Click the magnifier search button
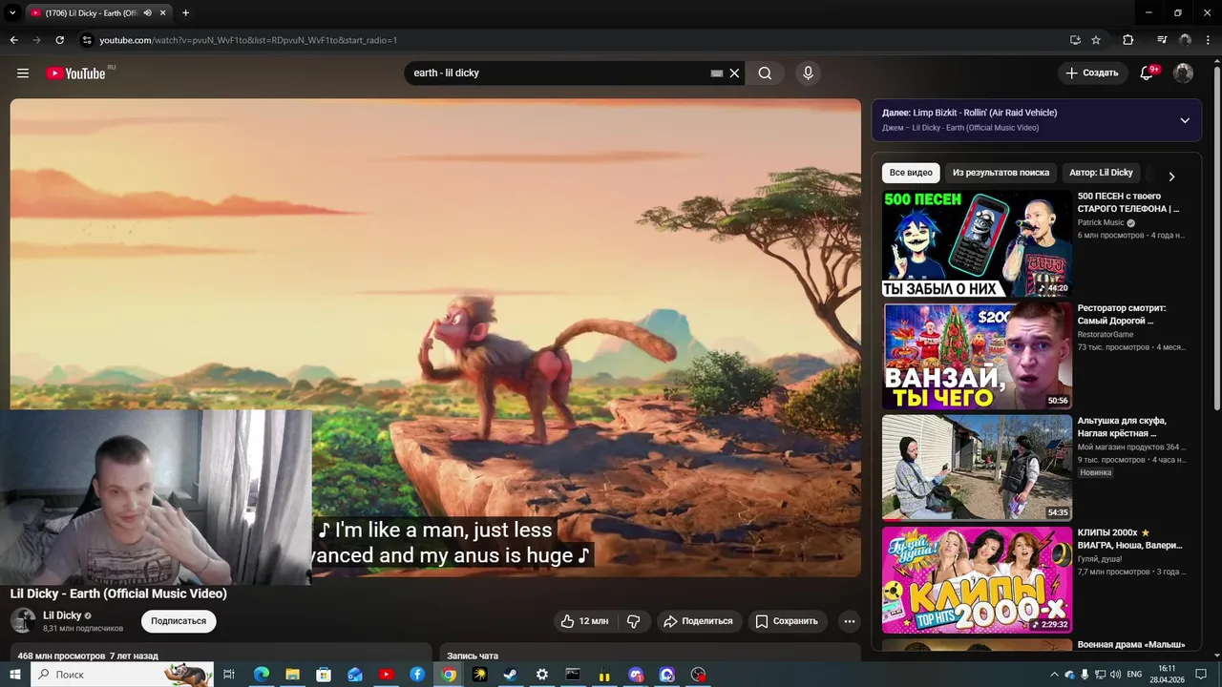This screenshot has width=1222, height=687. pyautogui.click(x=765, y=73)
